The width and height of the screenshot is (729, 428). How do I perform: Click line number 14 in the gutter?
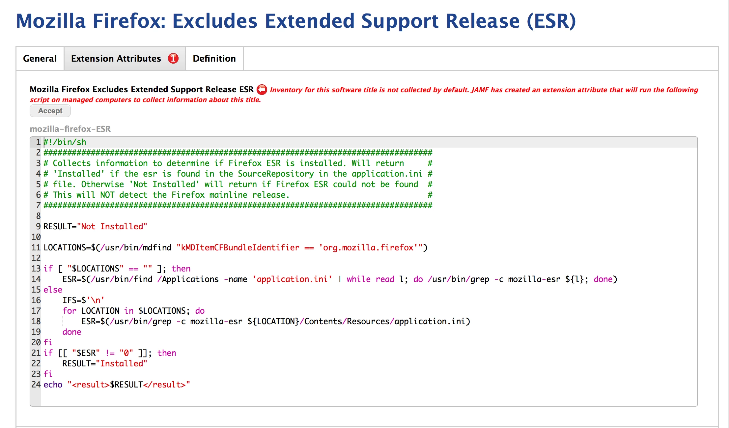coord(36,279)
